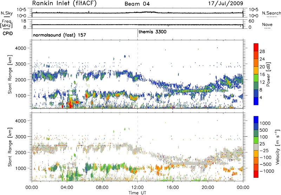Image resolution: width=281 pixels, height=195 pixels.
Task: Click the "Time UT" axis title
Action: pos(137,193)
